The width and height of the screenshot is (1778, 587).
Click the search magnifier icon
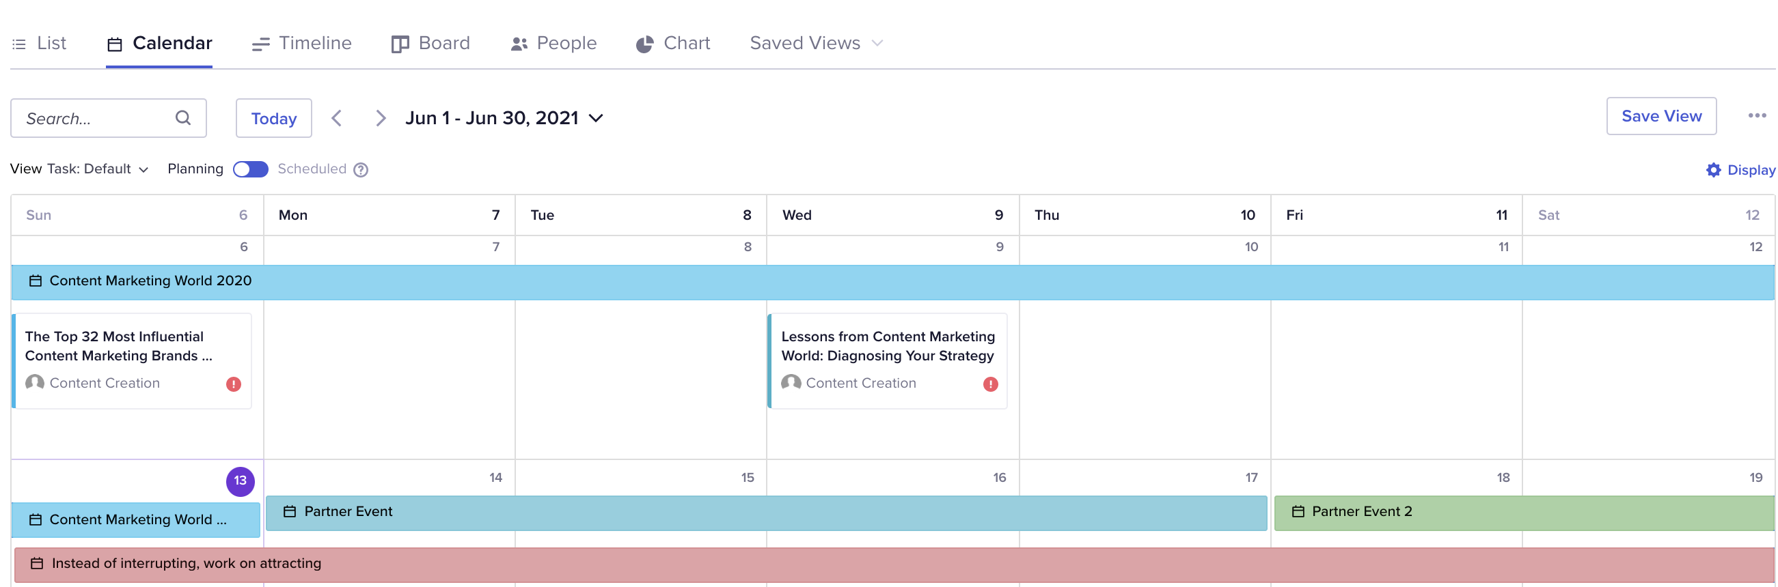click(x=183, y=118)
